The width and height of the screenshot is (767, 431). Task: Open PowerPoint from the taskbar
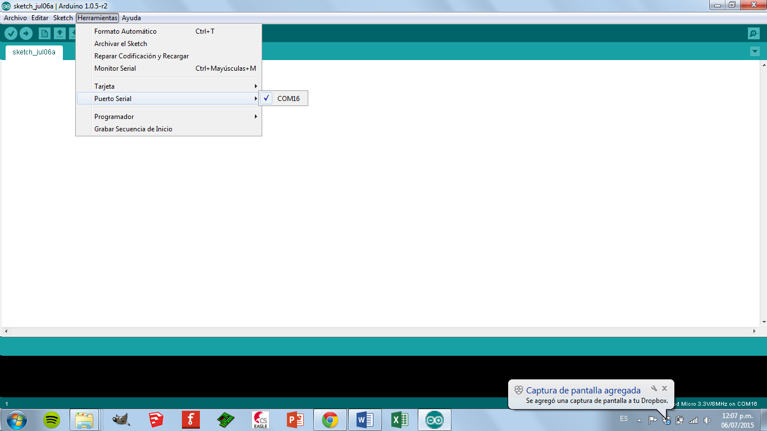[295, 420]
